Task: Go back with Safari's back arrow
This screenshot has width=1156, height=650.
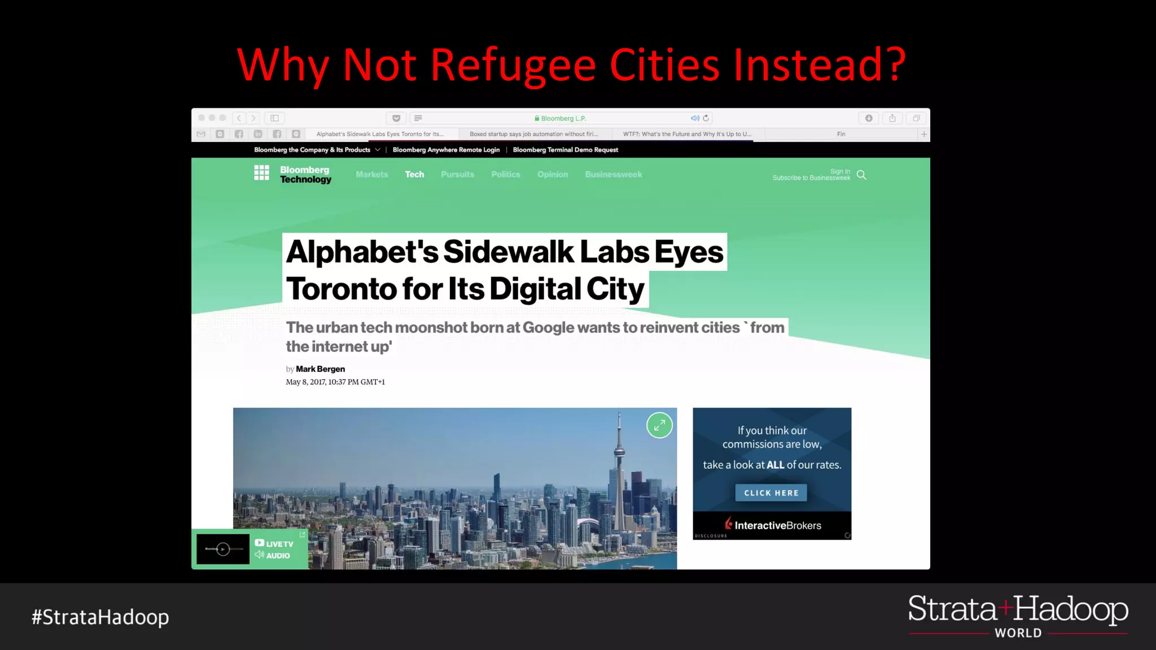Action: coord(239,118)
